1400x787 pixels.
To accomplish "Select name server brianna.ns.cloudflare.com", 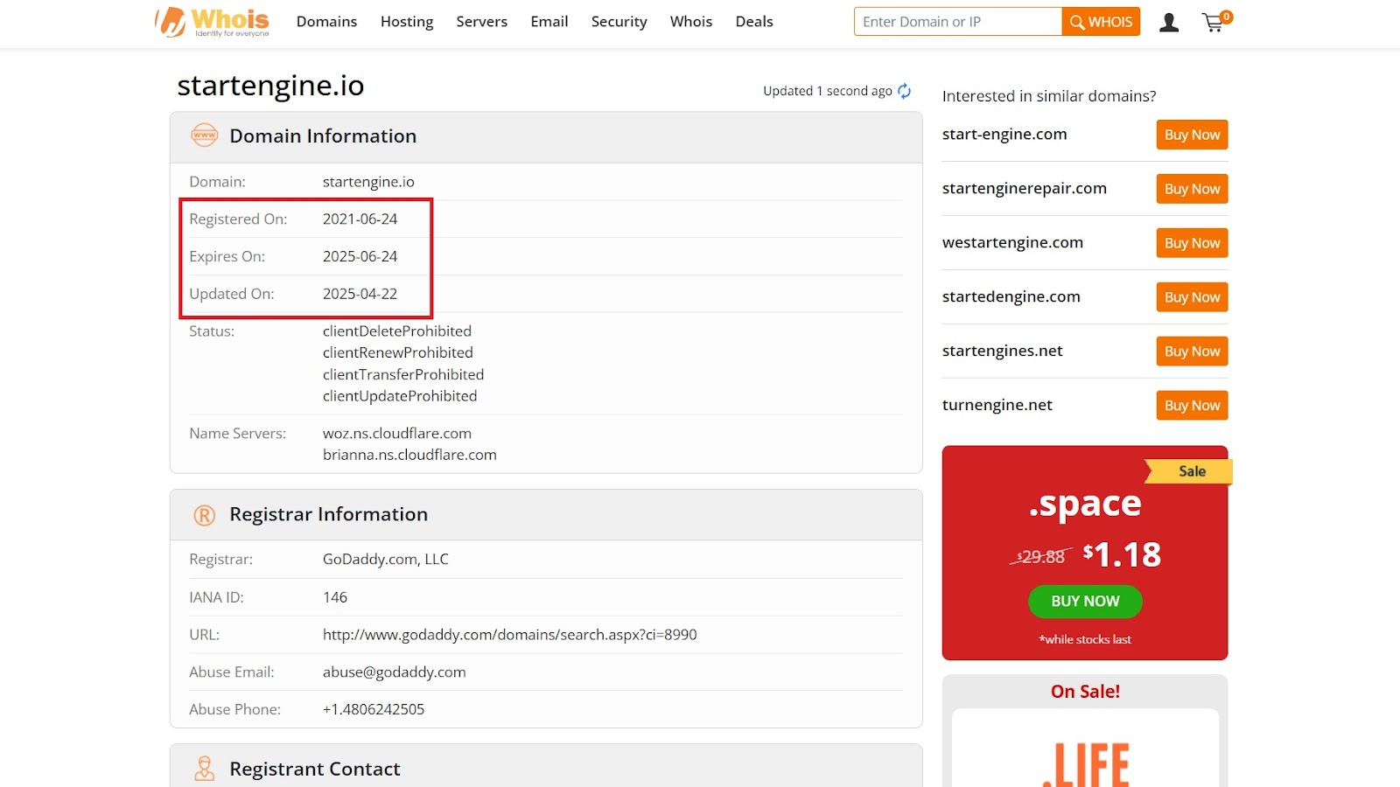I will point(409,456).
